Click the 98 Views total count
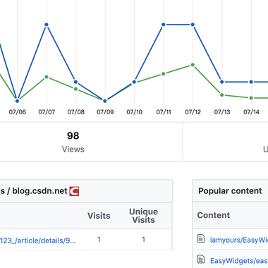 tap(73, 135)
